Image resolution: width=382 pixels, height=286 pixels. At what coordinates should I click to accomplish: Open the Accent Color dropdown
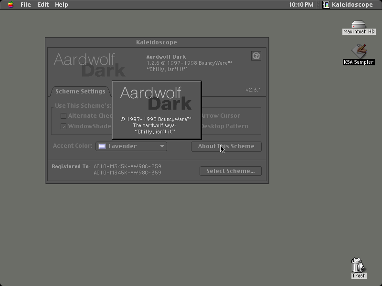131,146
